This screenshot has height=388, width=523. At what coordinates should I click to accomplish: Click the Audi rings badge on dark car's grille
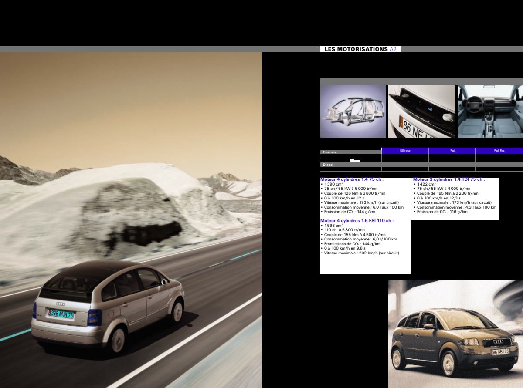pyautogui.click(x=499, y=341)
